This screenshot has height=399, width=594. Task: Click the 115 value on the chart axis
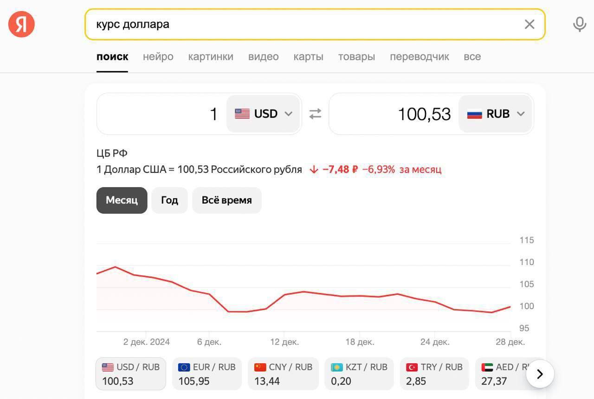coord(527,240)
